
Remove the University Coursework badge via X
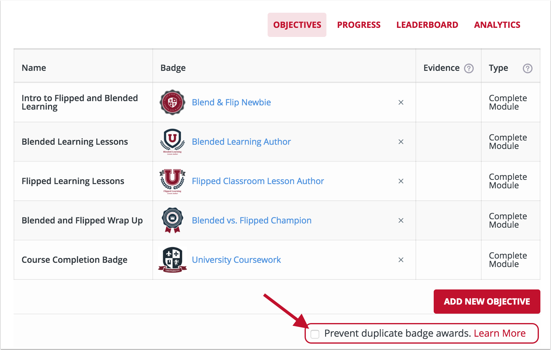click(401, 260)
